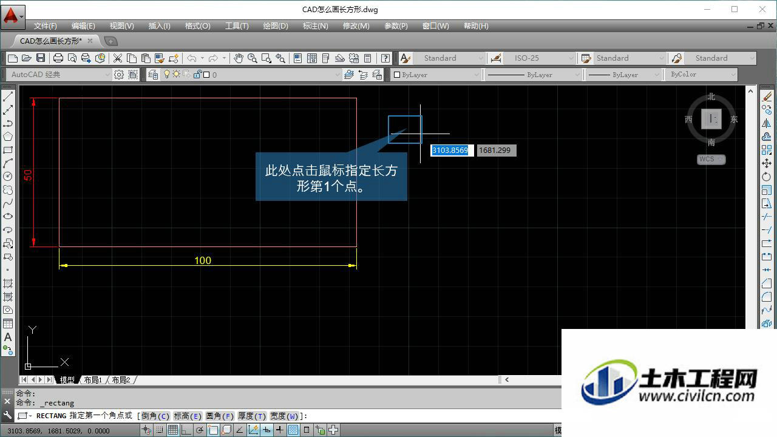The height and width of the screenshot is (437, 777).
Task: Click the ViewCube top face
Action: [711, 119]
